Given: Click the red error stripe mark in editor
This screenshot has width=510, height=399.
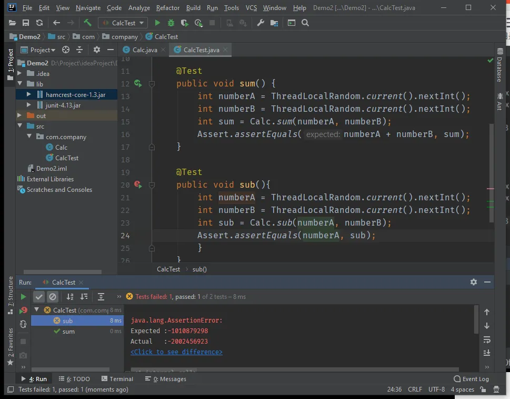Looking at the screenshot, I should click(x=490, y=188).
